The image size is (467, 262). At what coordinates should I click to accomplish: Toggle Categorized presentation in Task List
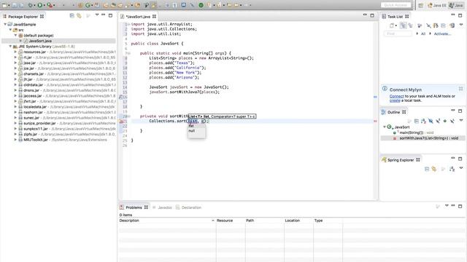click(403, 25)
